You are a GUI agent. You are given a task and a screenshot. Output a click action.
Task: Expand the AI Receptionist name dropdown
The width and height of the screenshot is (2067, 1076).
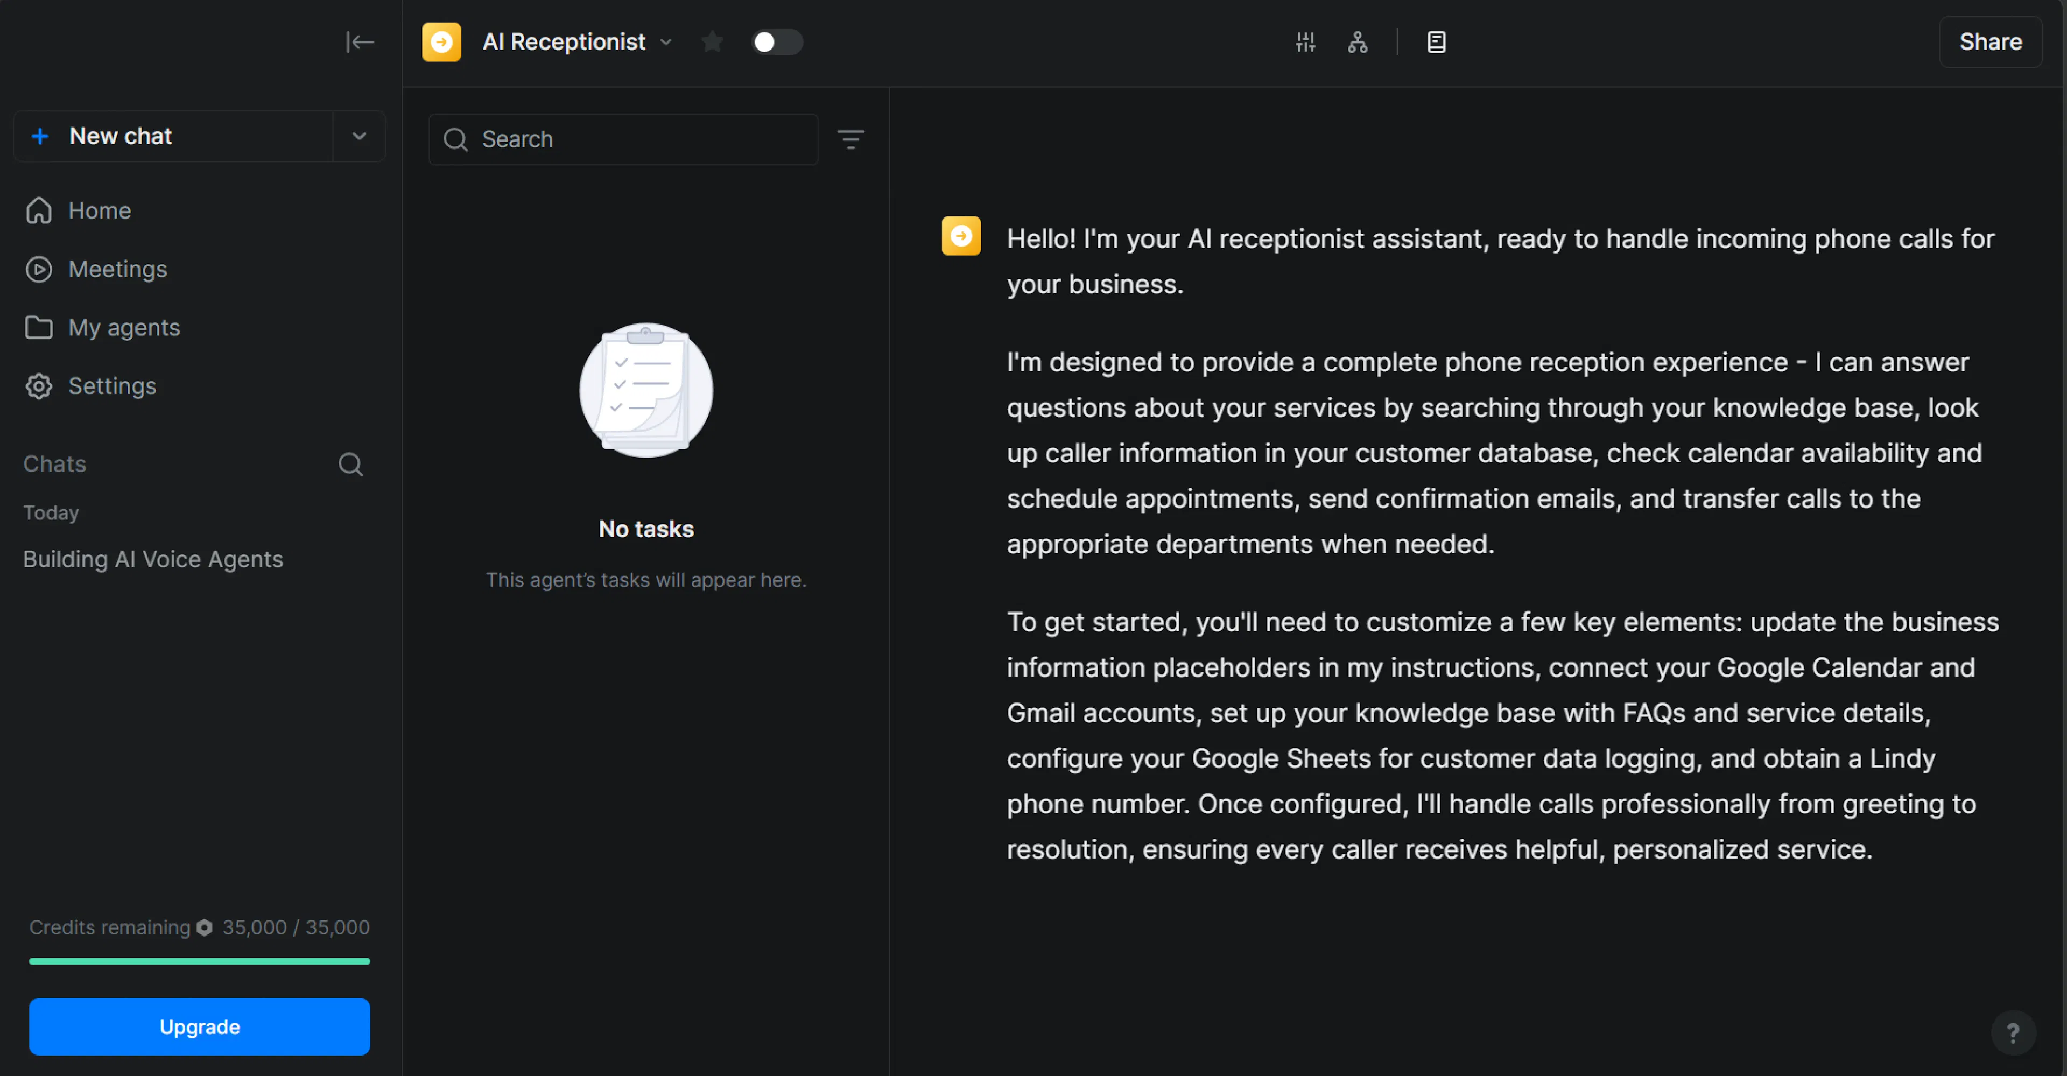[666, 42]
